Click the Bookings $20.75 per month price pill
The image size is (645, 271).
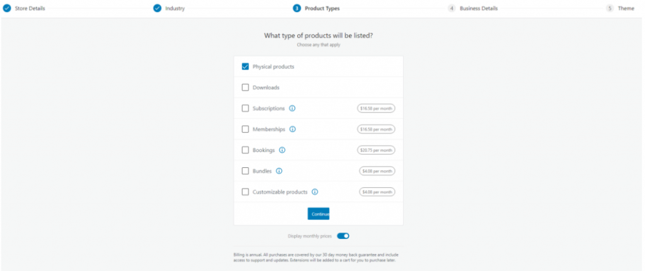[376, 150]
